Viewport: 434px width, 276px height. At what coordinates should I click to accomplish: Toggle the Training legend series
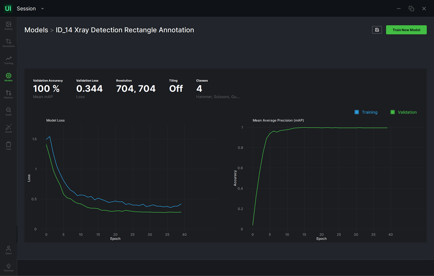[x=366, y=112]
